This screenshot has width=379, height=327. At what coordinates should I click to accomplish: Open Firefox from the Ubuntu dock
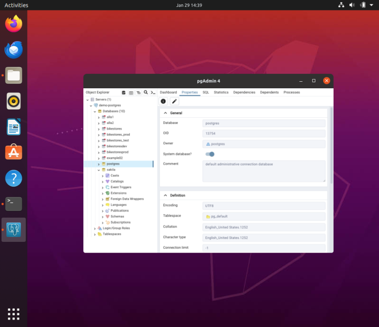click(14, 24)
